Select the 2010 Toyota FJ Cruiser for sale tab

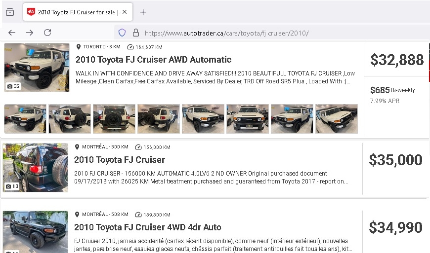pyautogui.click(x=78, y=12)
